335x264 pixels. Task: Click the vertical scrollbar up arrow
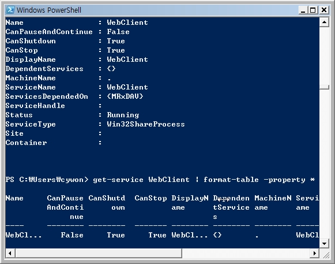[x=324, y=22]
